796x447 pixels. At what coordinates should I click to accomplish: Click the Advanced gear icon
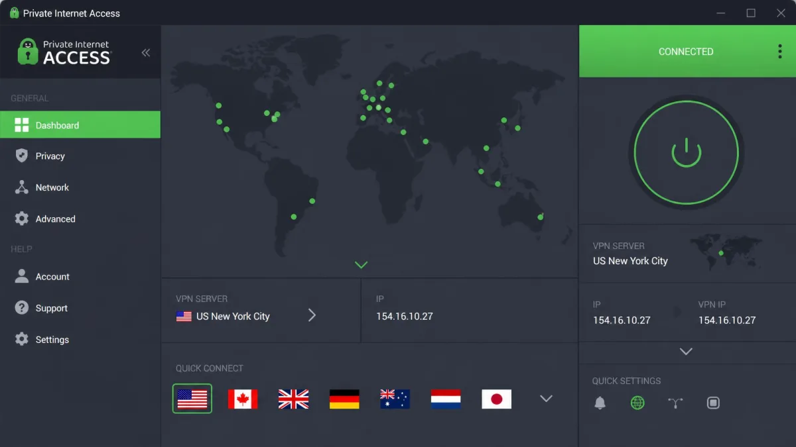tap(22, 219)
